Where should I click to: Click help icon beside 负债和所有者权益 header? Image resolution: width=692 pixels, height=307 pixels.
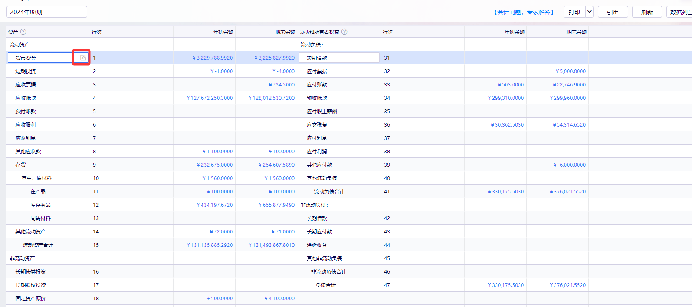click(x=344, y=32)
